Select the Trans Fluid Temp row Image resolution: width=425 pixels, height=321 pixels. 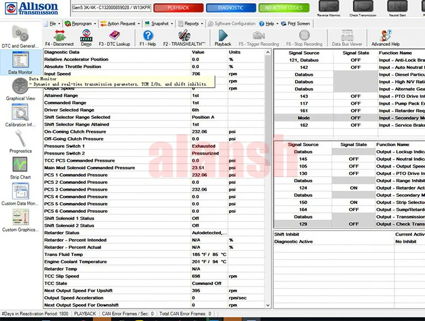(154, 254)
